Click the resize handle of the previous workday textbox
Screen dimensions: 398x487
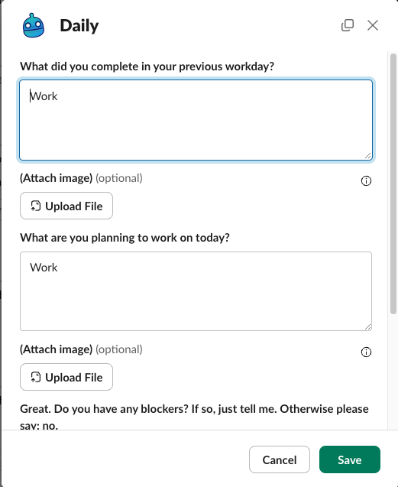coord(368,156)
